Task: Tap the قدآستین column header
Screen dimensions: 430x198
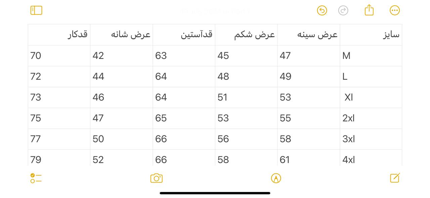Action: [184, 35]
